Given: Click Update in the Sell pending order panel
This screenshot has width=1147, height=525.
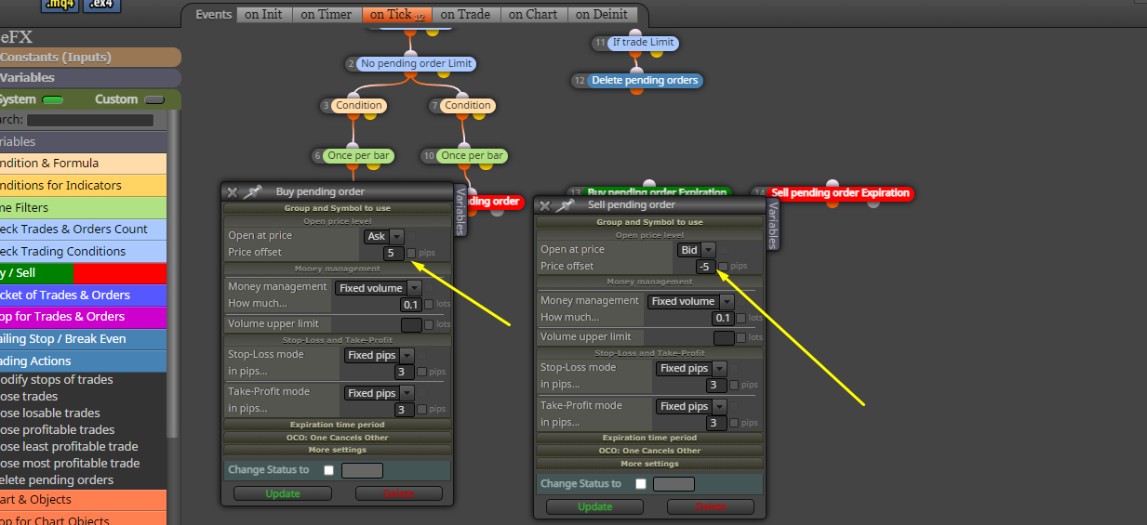Looking at the screenshot, I should click(595, 506).
